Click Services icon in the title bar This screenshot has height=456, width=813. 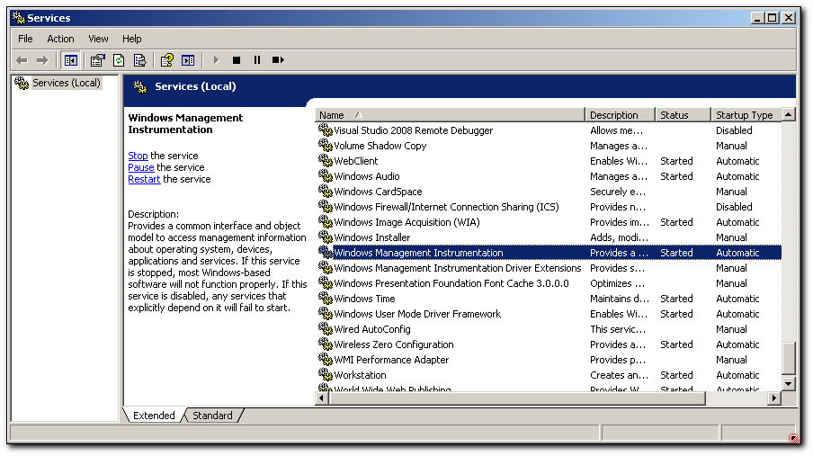coord(18,18)
